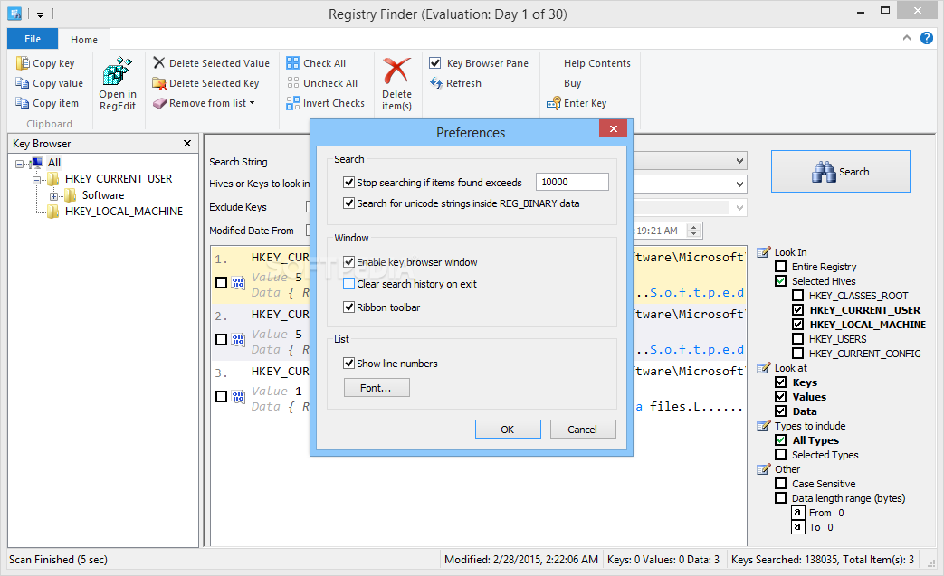Open the Search String dropdown
The height and width of the screenshot is (576, 944).
pyautogui.click(x=740, y=161)
